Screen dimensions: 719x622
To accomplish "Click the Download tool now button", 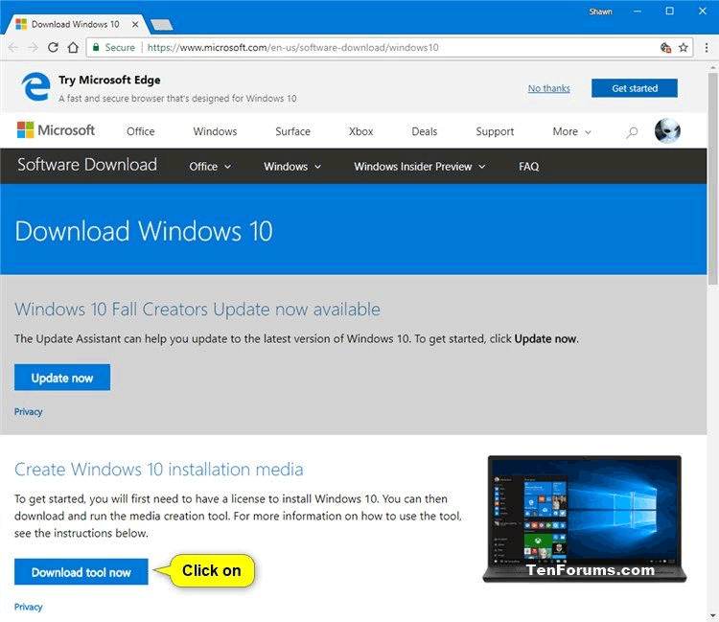I will click(x=81, y=572).
